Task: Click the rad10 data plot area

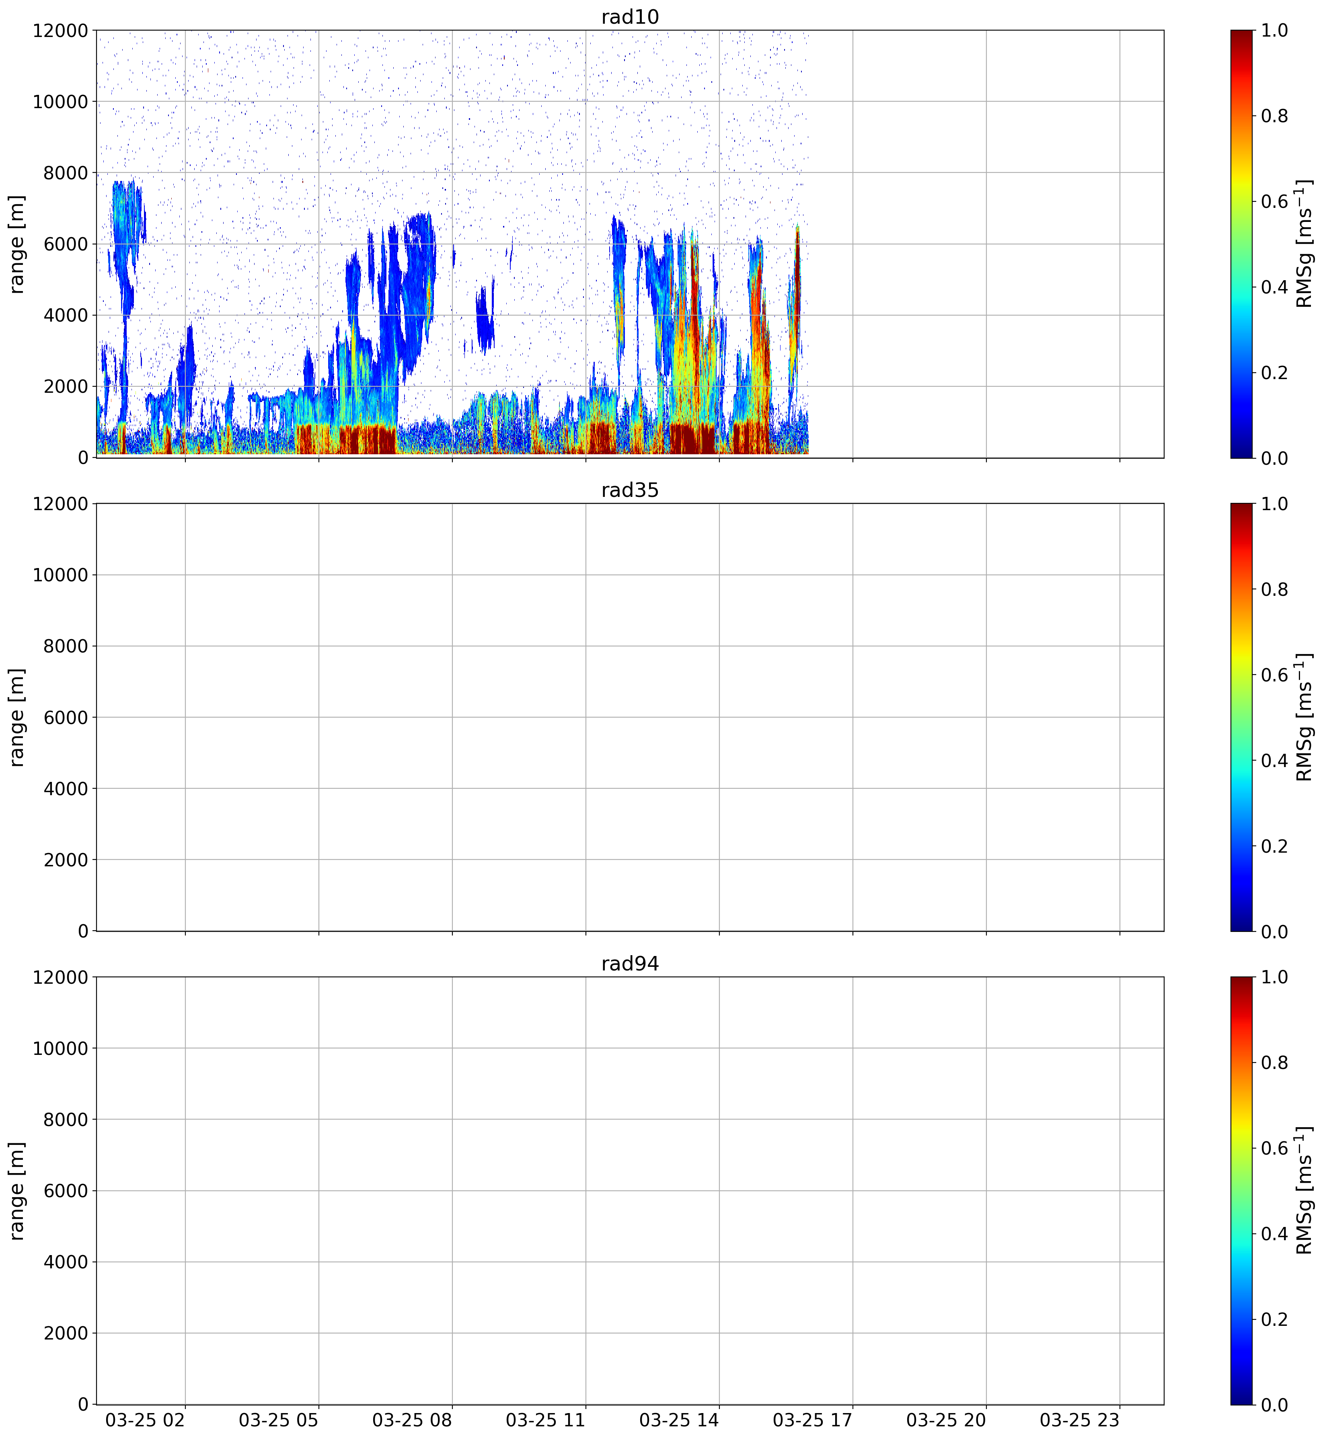Action: (x=629, y=244)
